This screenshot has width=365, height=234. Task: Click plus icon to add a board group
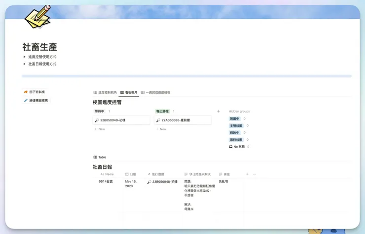tap(219, 112)
